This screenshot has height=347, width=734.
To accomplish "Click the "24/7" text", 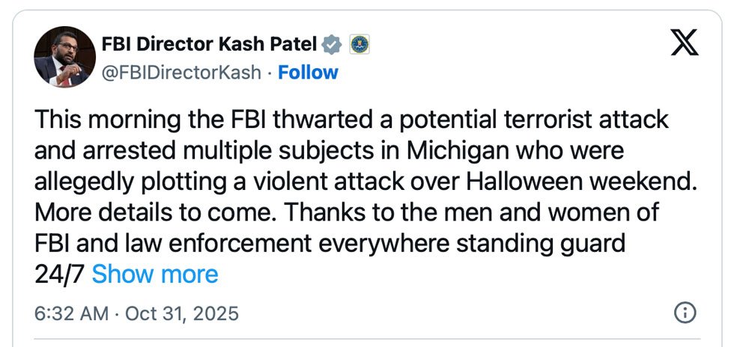I will [x=59, y=274].
